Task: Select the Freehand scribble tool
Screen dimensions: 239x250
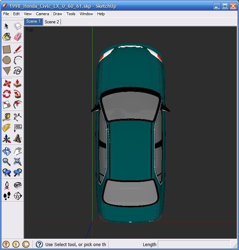Action: point(18,71)
